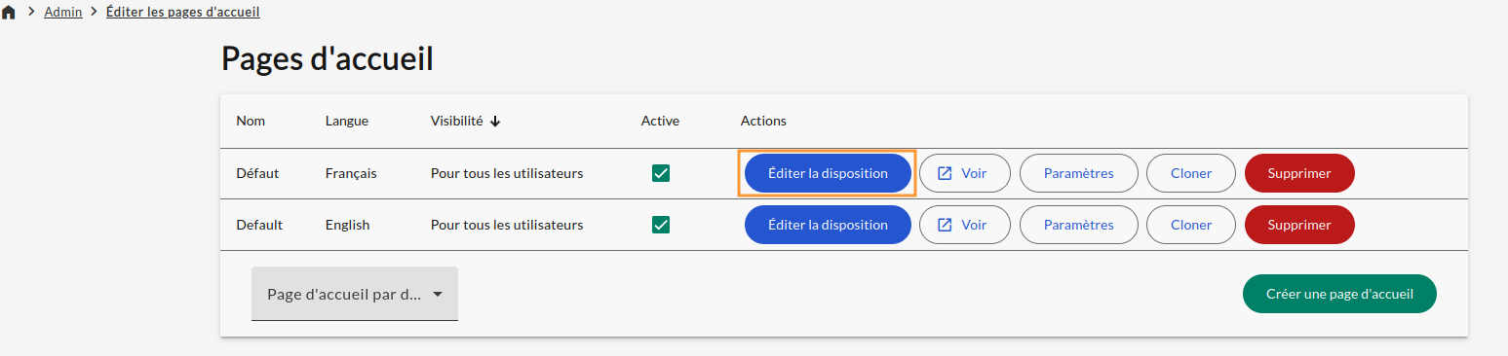Sort table by Visibilité column header
This screenshot has width=1508, height=356.
tap(456, 122)
